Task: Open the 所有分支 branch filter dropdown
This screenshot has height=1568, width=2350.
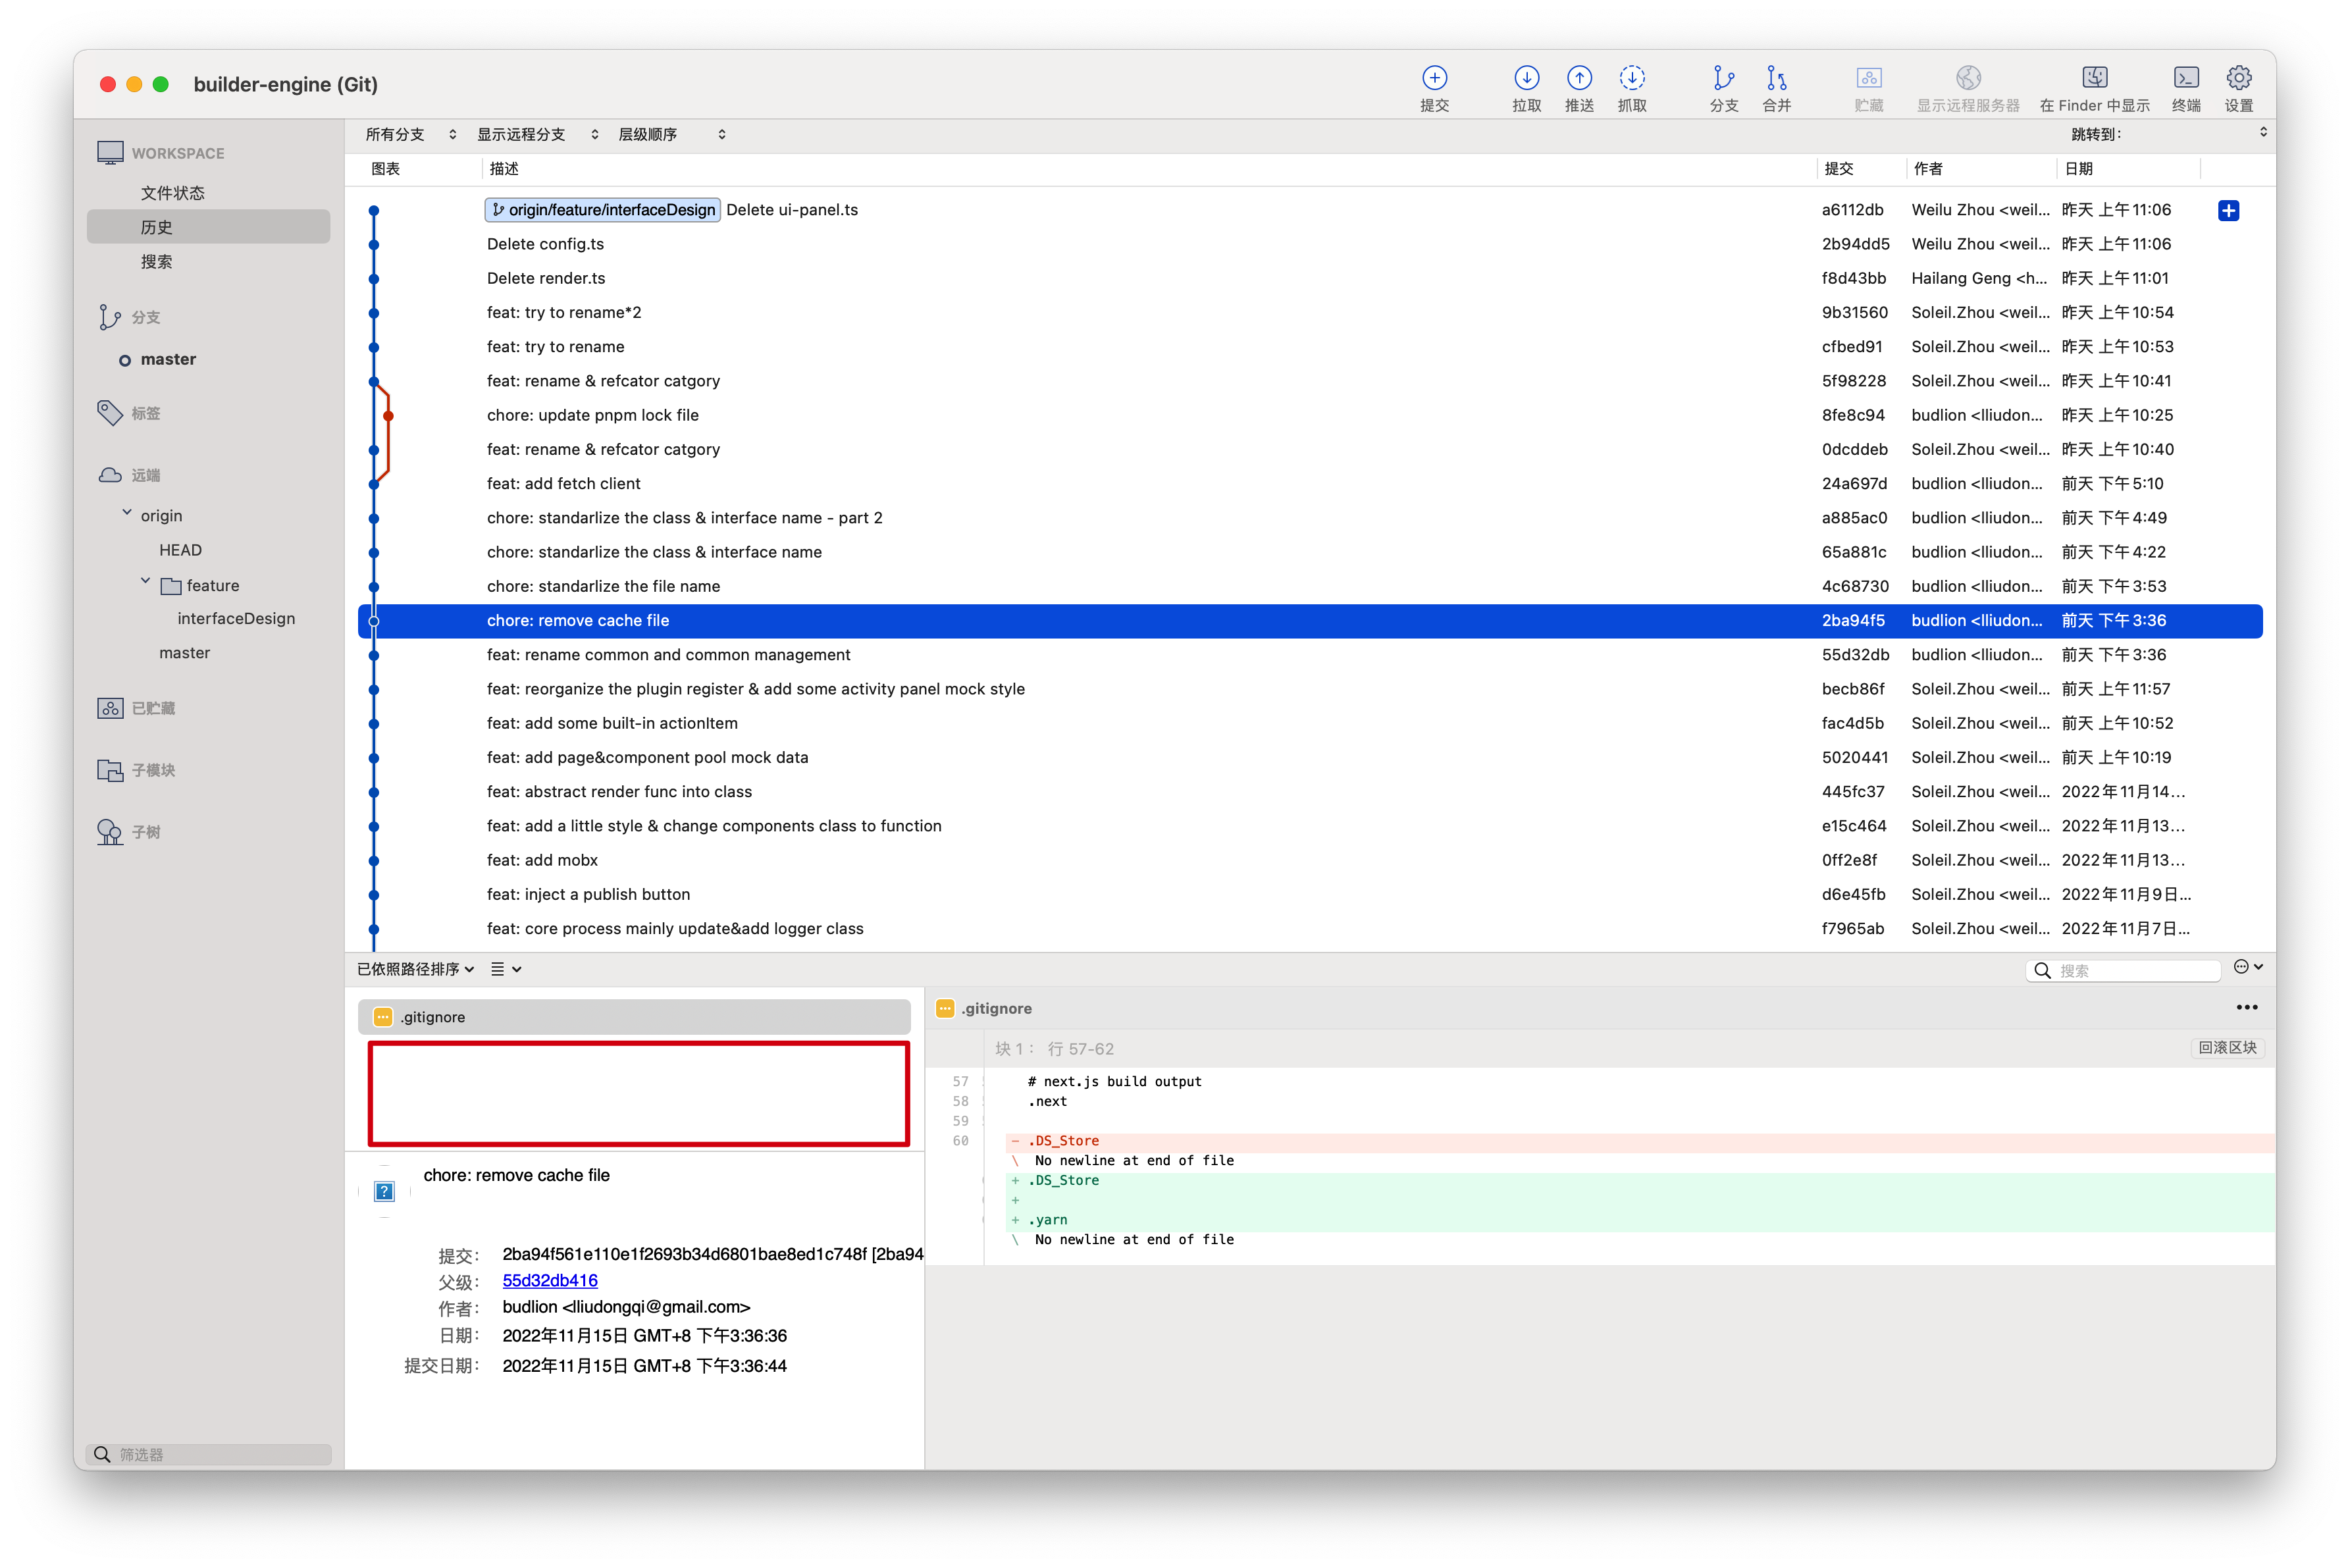Action: [x=410, y=134]
